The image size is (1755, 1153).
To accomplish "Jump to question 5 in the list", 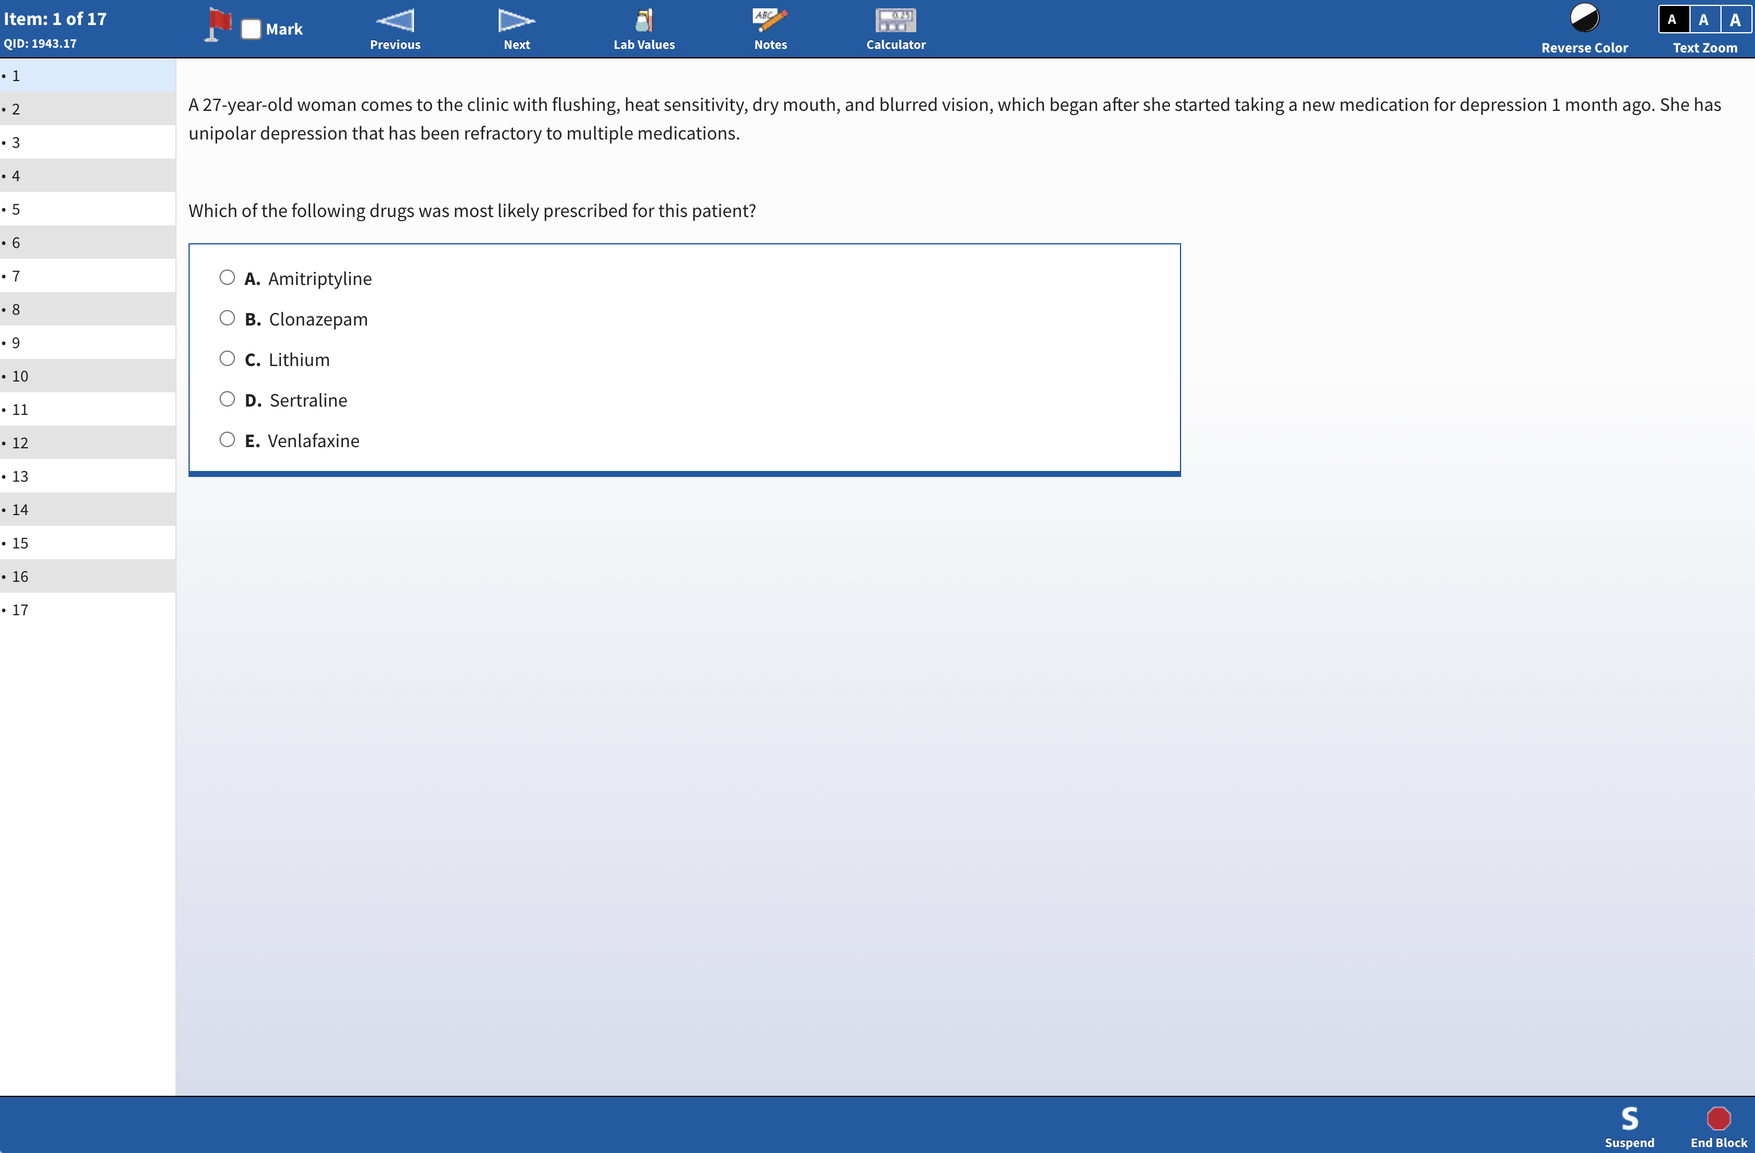I will coord(88,209).
